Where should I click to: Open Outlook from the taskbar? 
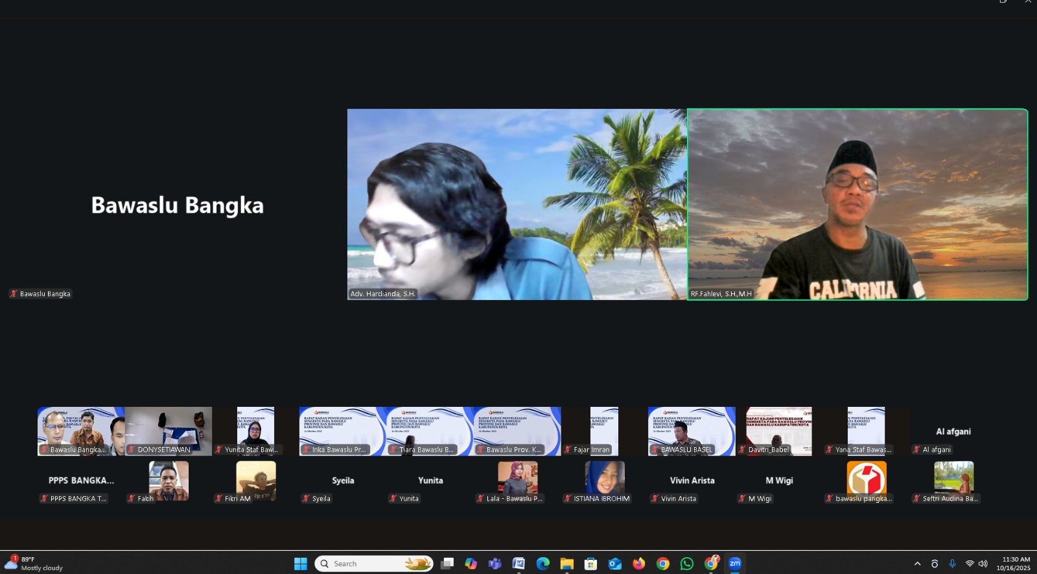(615, 564)
